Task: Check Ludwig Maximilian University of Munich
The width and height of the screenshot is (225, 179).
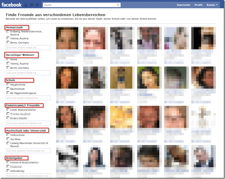Action: click(8, 143)
